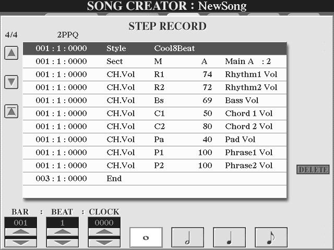Select the Chord 1 Vol event row
The image size is (334, 250).
click(155, 114)
